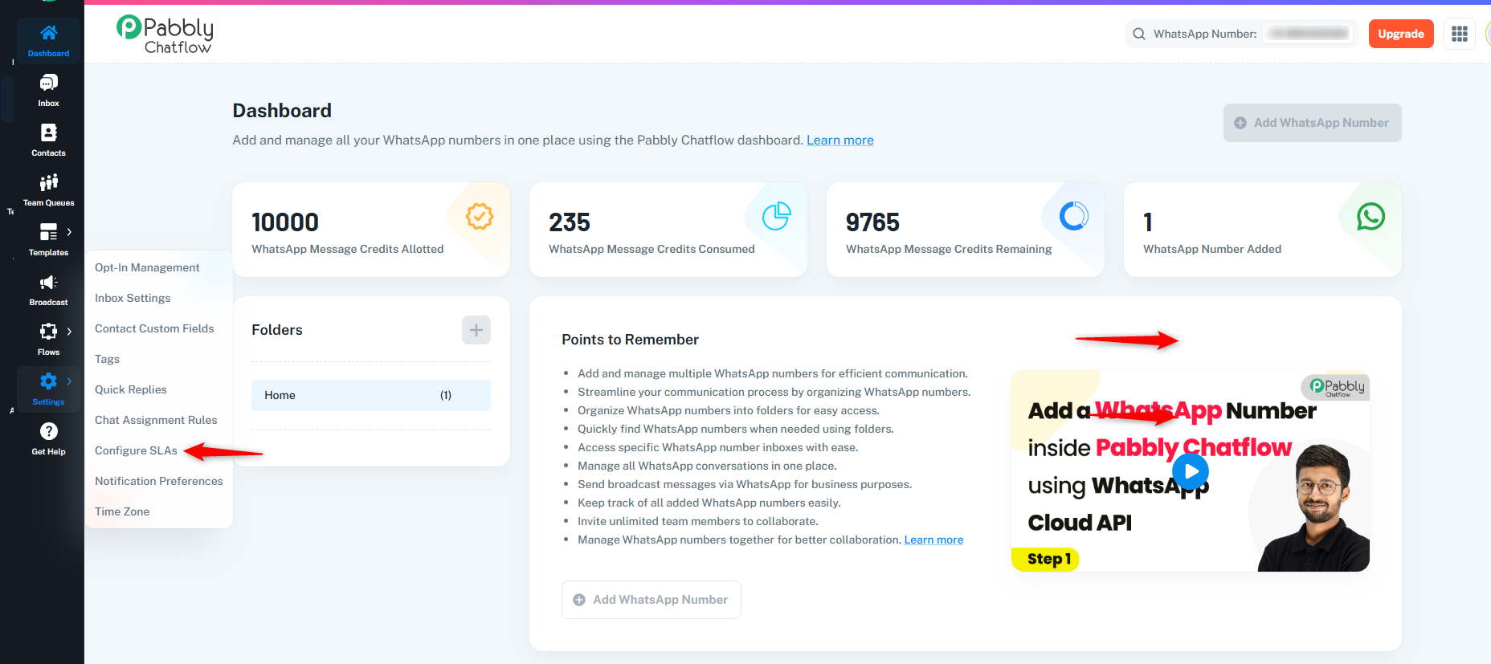The height and width of the screenshot is (664, 1491).
Task: Open the Flows sidebar icon
Action: click(x=48, y=332)
